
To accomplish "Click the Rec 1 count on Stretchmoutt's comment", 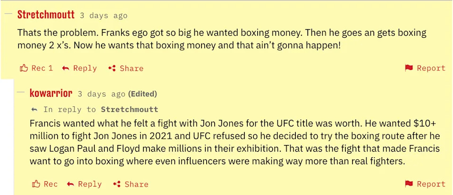I will [x=42, y=68].
